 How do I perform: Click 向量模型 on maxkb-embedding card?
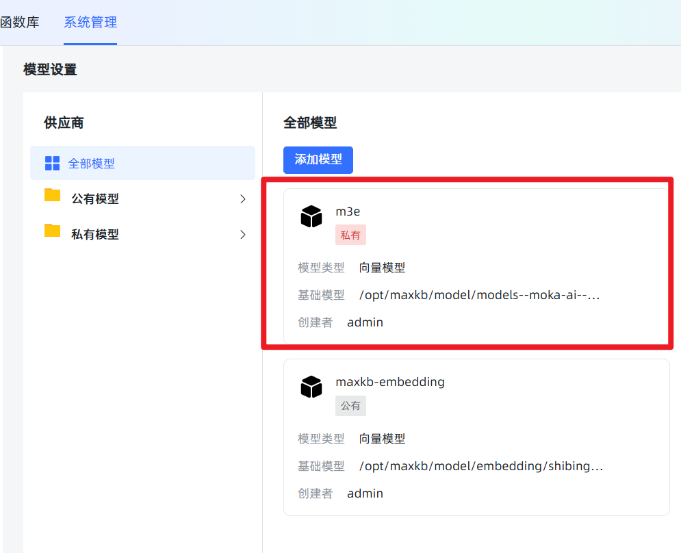click(382, 439)
